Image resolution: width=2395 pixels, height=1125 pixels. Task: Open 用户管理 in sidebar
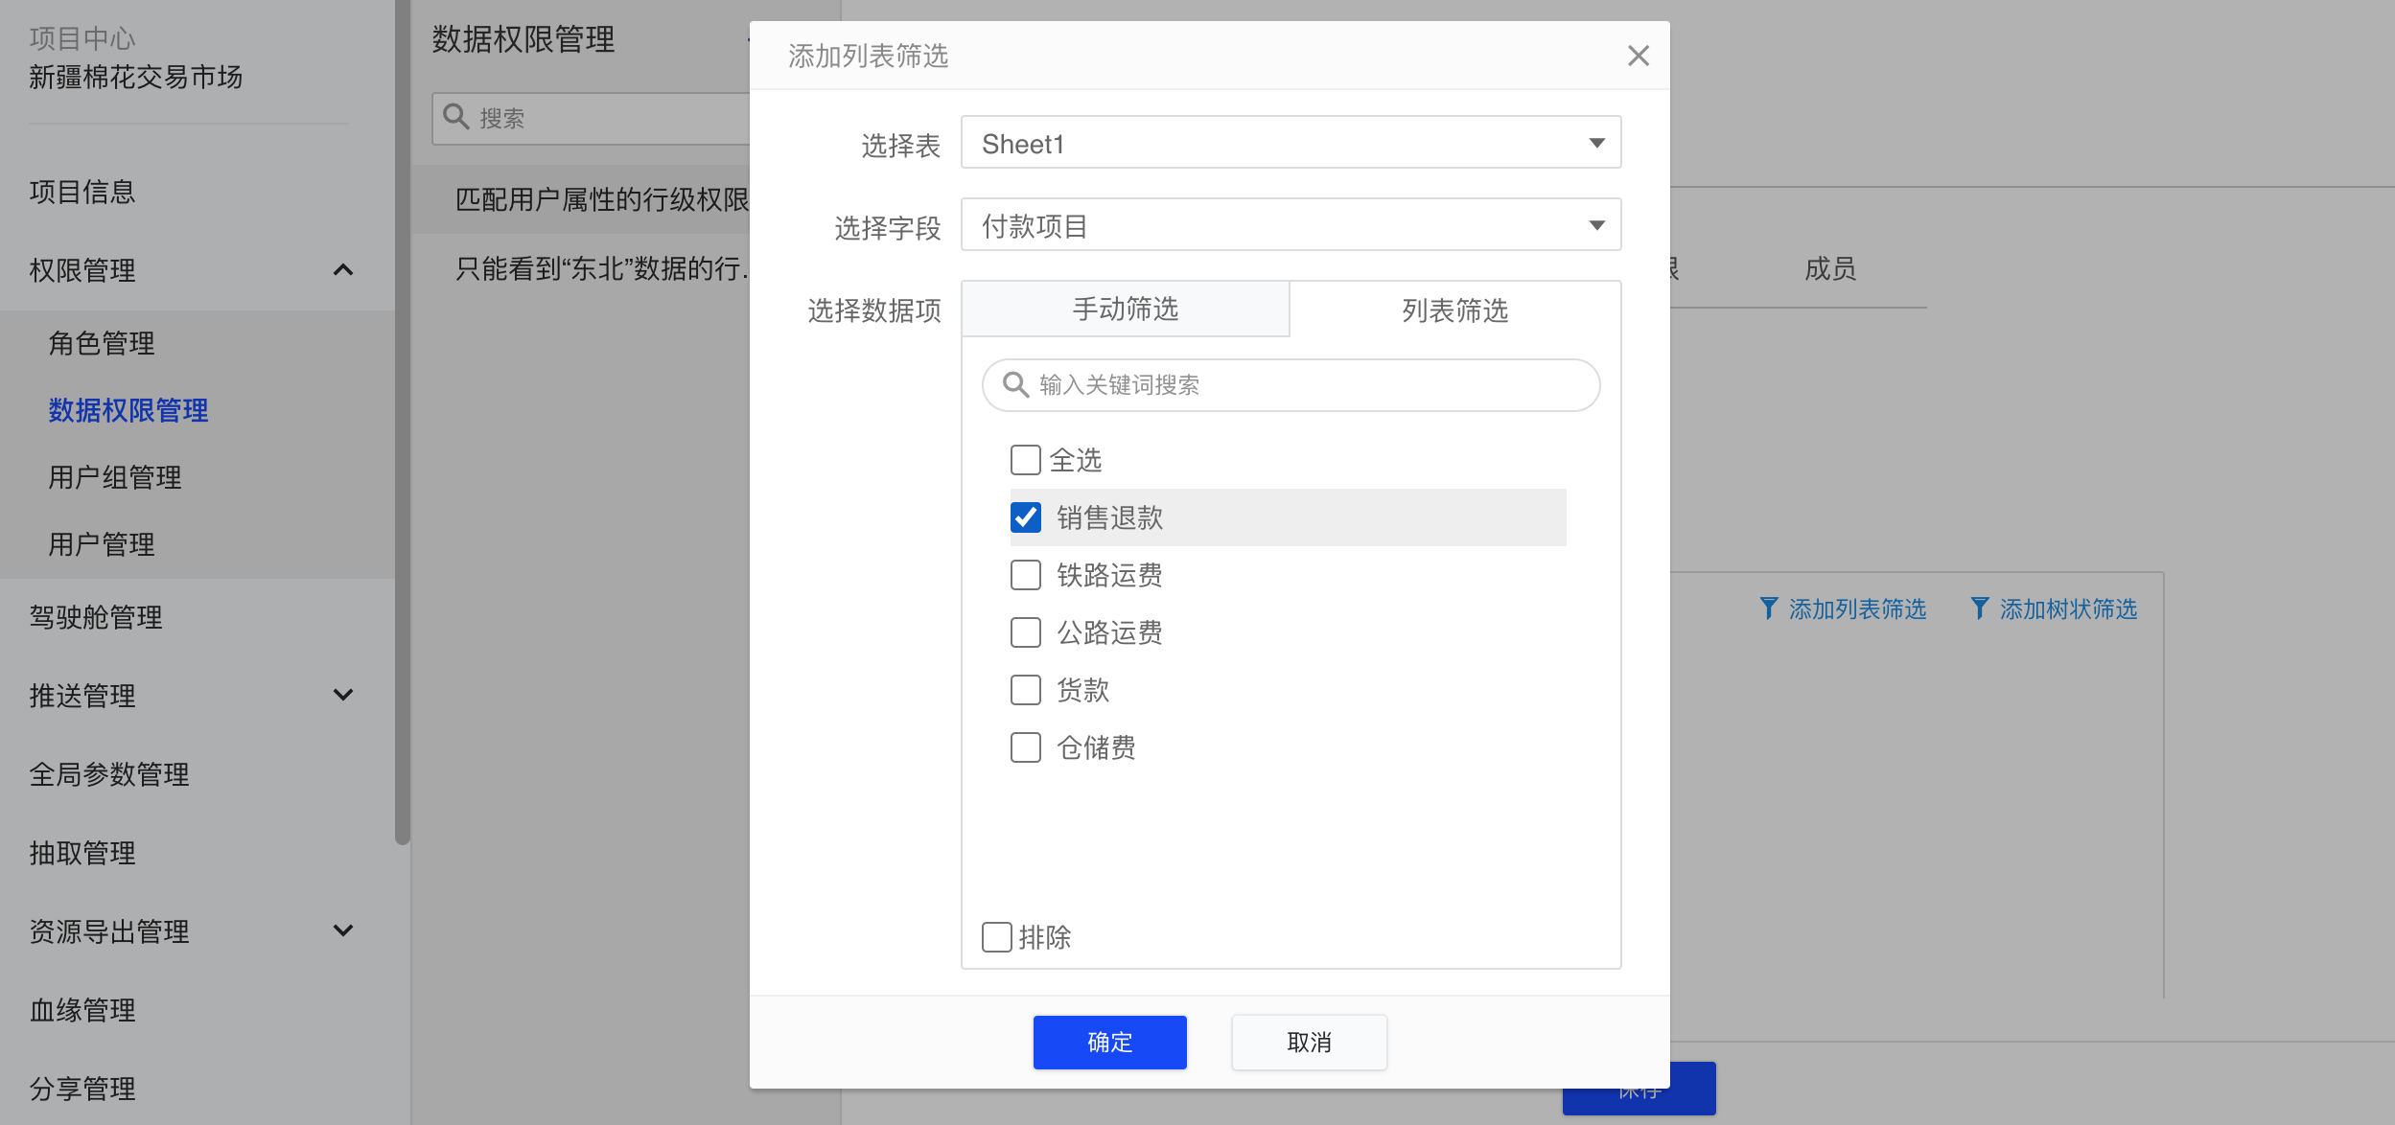tap(102, 544)
